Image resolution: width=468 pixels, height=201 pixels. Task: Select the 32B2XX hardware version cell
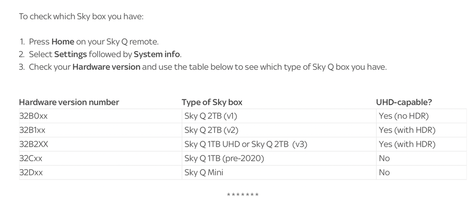pyautogui.click(x=34, y=144)
